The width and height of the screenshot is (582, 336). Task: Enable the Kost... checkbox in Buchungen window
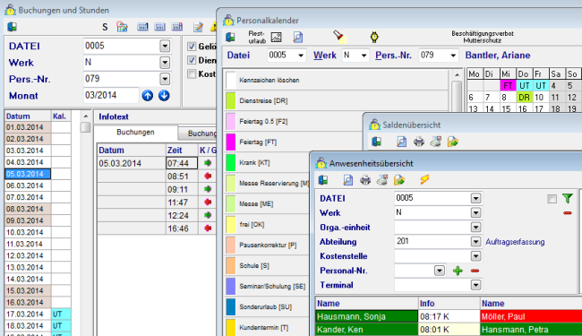click(192, 73)
